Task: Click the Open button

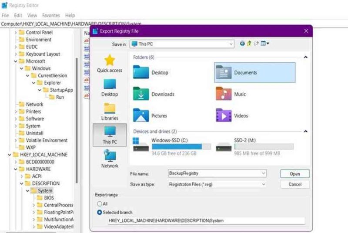Action: click(295, 174)
